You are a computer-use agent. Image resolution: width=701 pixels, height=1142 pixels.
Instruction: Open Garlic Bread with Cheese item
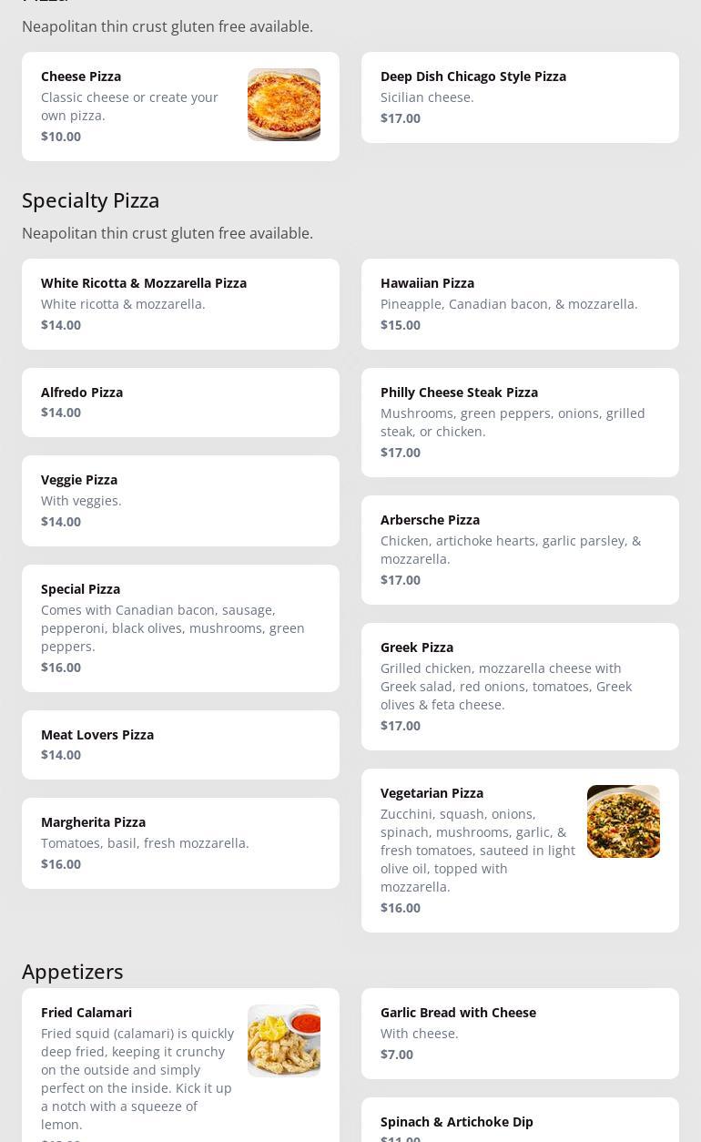tap(519, 1033)
